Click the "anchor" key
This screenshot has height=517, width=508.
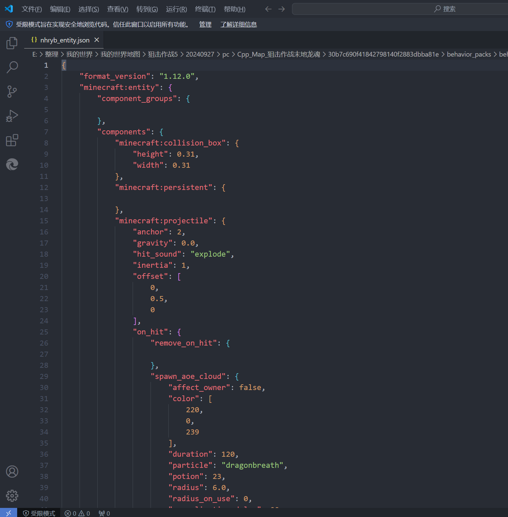point(150,232)
